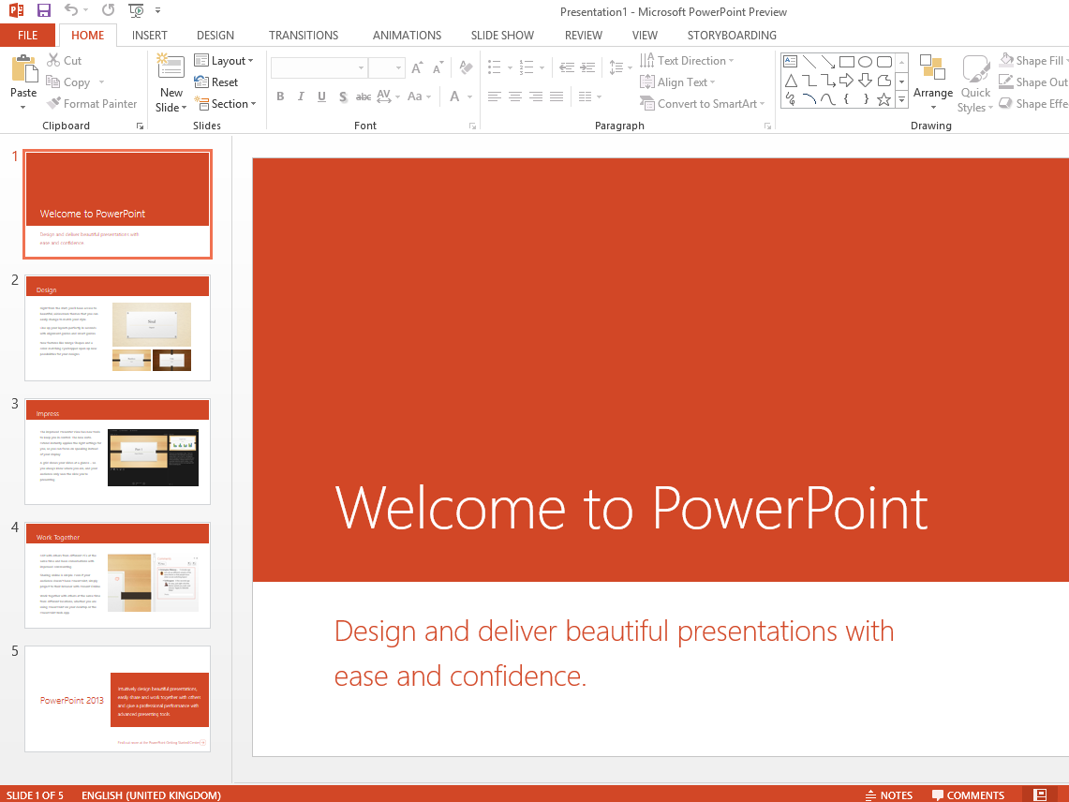Toggle italic formatting
1069x802 pixels.
pyautogui.click(x=301, y=97)
